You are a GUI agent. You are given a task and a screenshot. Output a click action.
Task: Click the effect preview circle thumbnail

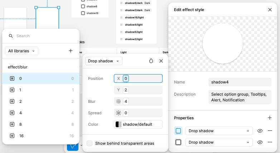pos(222,43)
